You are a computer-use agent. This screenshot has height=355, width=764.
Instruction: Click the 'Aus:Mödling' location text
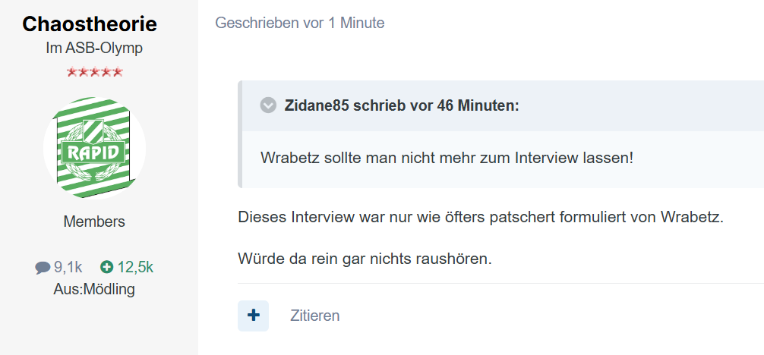pos(94,289)
